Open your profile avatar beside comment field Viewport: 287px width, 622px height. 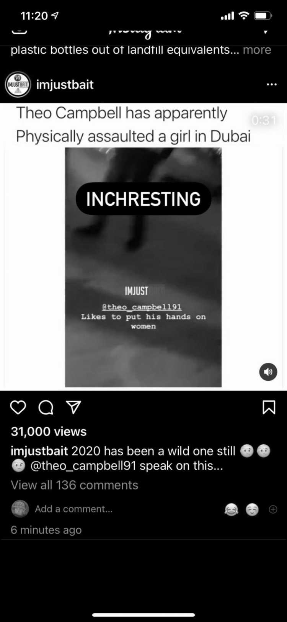(20, 509)
